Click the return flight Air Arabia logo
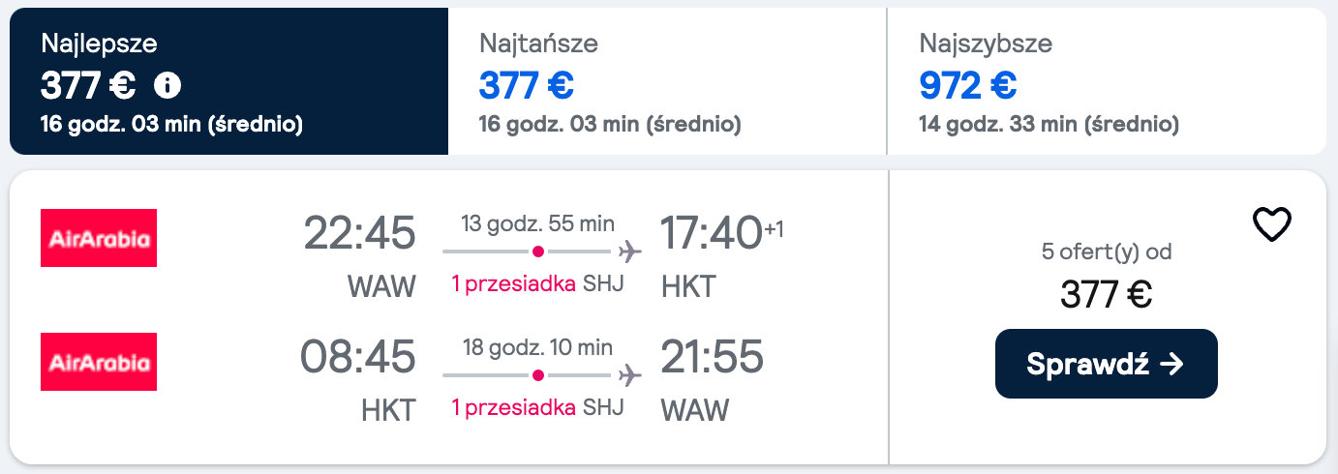This screenshot has width=1338, height=474. [x=99, y=362]
